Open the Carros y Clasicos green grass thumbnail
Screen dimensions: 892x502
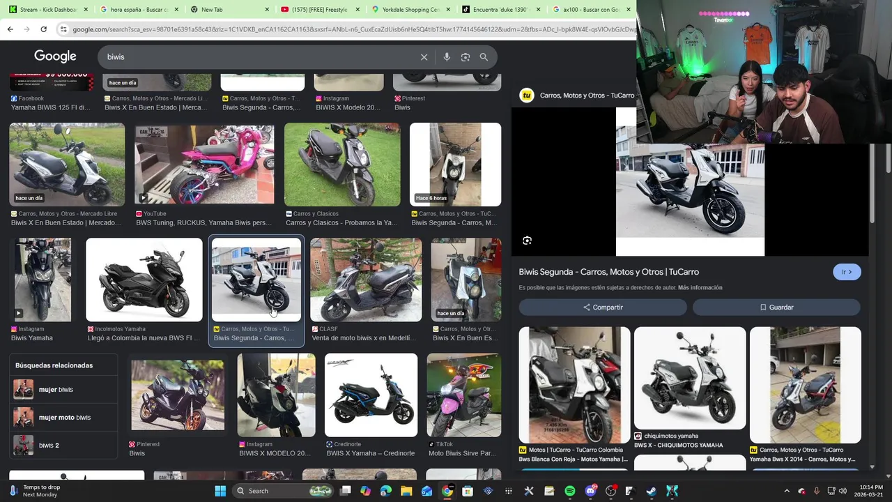pyautogui.click(x=342, y=165)
